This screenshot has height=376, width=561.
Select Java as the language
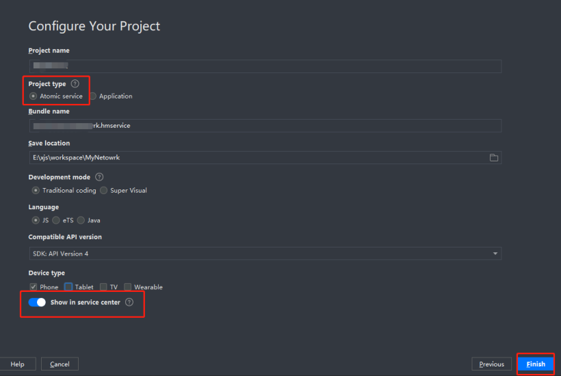(x=81, y=221)
